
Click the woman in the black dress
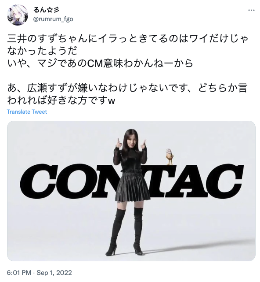coord(130,192)
